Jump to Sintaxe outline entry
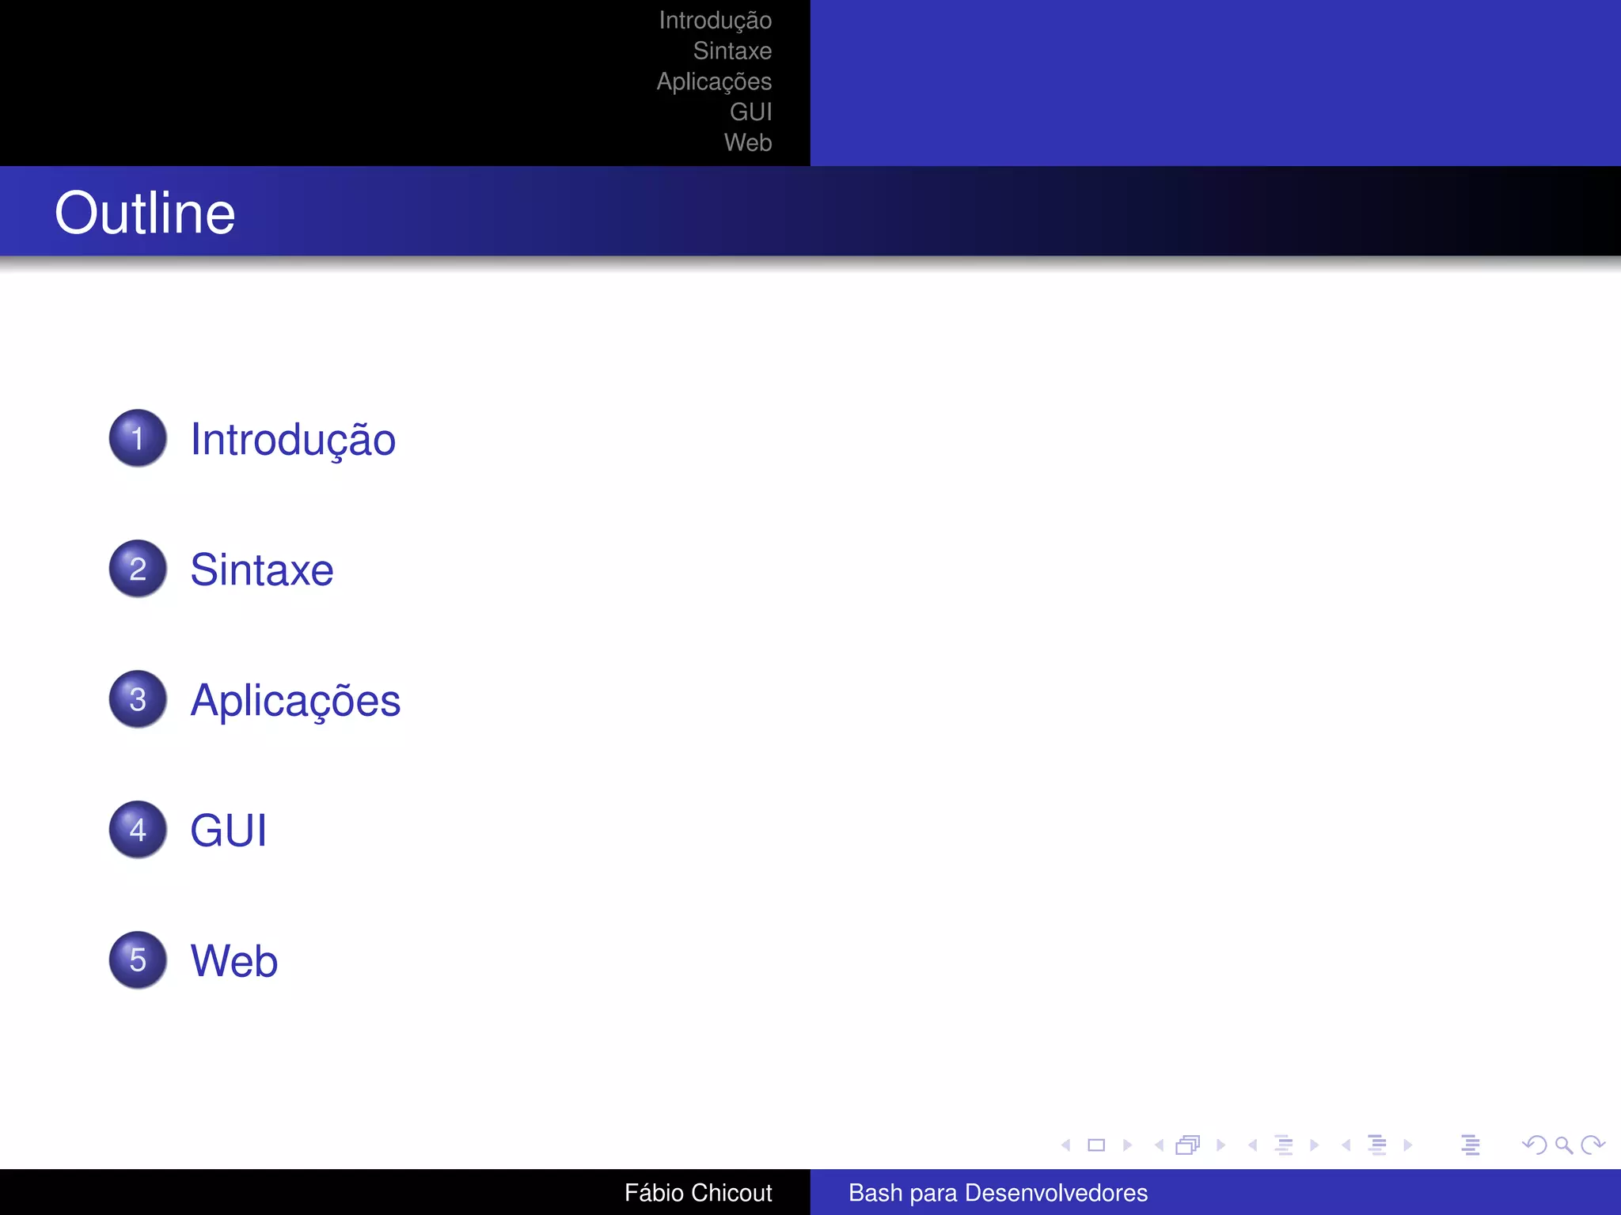Image resolution: width=1621 pixels, height=1215 pixels. [x=262, y=570]
